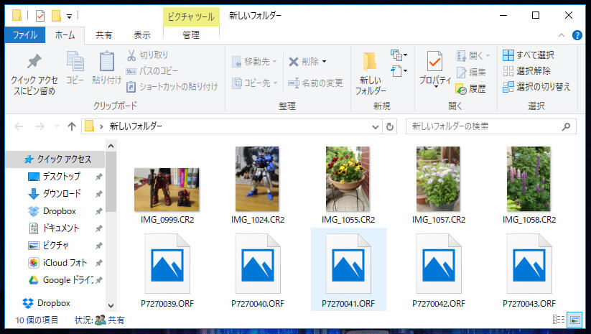Open the Customize Quick Access Toolbar dropdown
Screen dimensions: 591x334
coord(70,17)
